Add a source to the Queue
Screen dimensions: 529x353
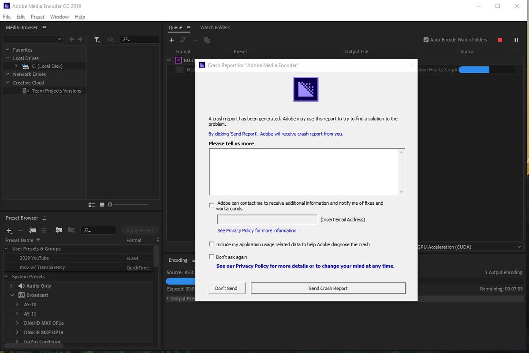point(172,40)
